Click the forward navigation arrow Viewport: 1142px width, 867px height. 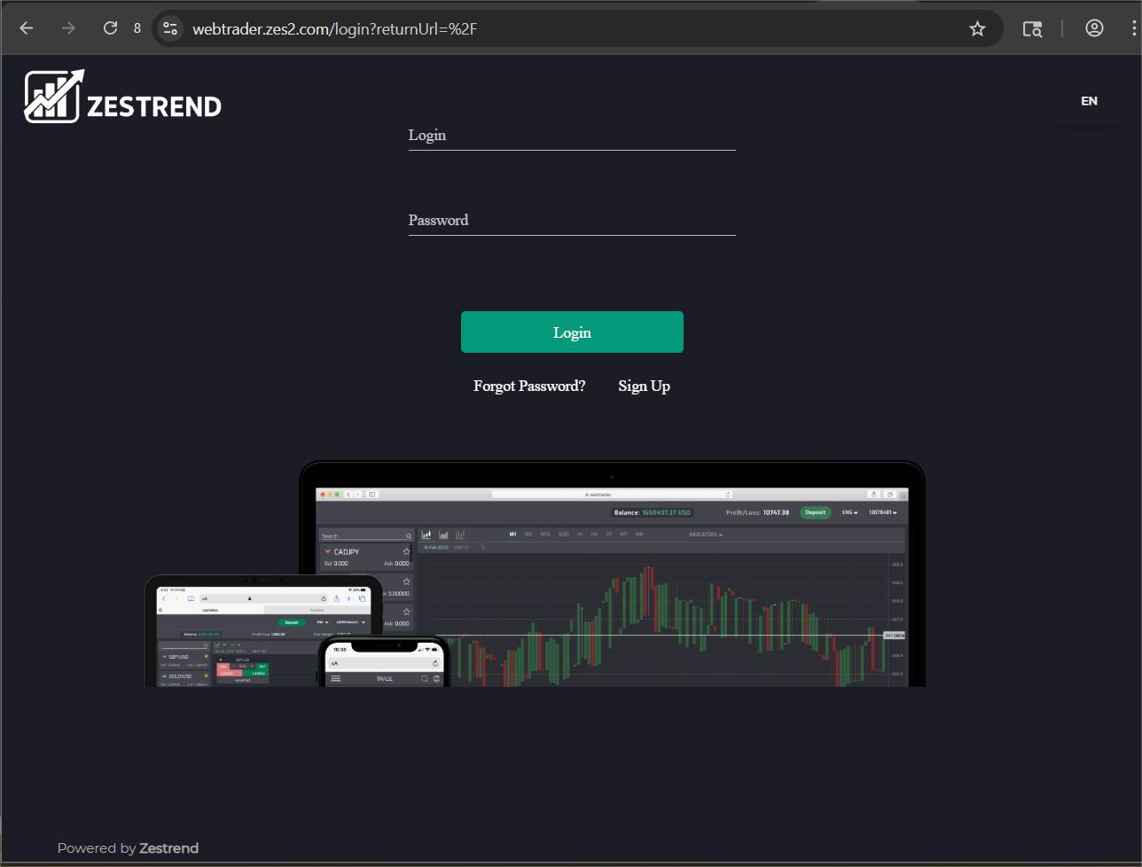tap(68, 27)
